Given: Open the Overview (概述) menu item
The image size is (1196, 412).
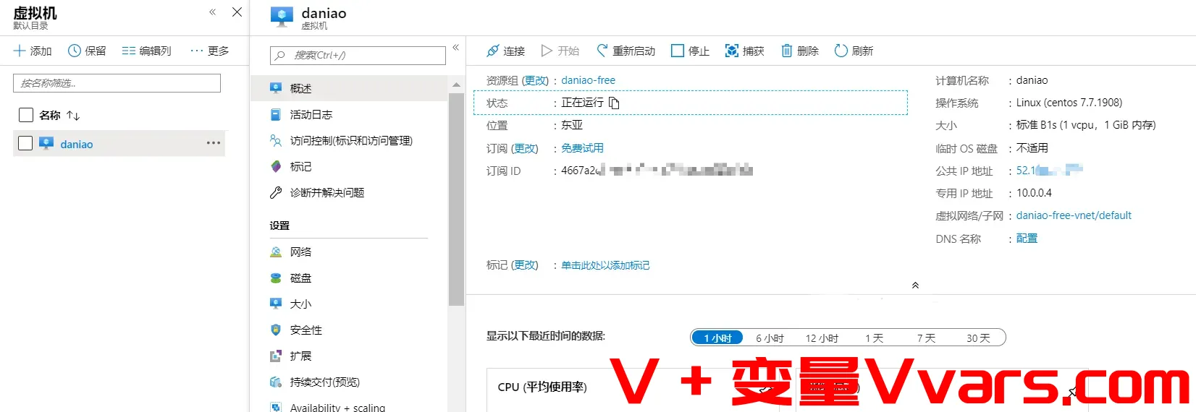Looking at the screenshot, I should (x=348, y=88).
